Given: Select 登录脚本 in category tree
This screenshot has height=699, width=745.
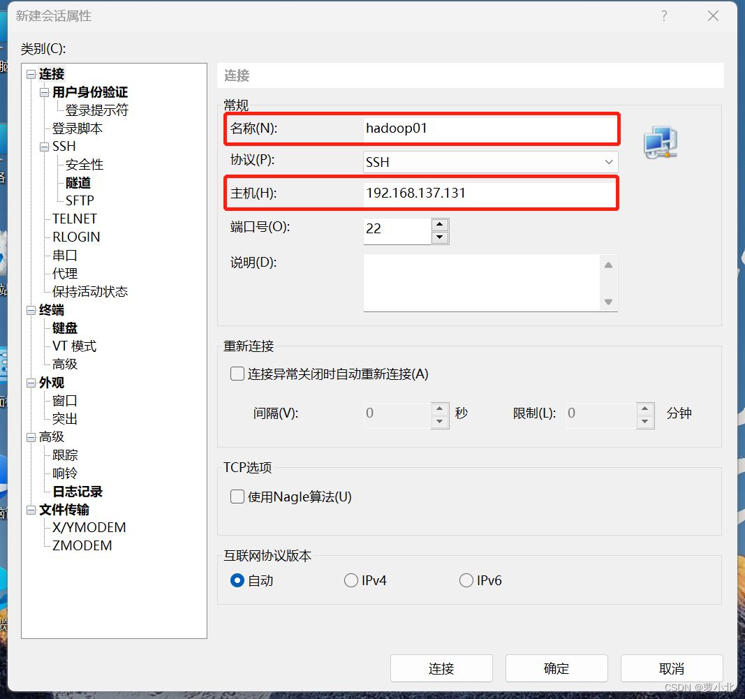Looking at the screenshot, I should tap(78, 128).
